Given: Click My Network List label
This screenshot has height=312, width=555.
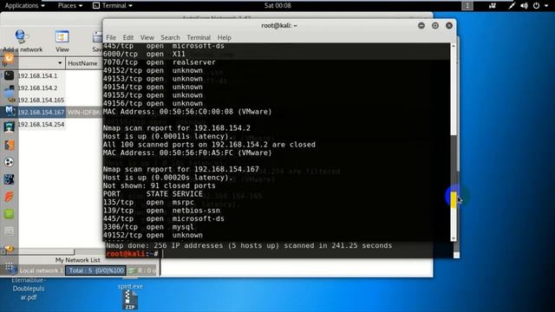Looking at the screenshot, I should tap(77, 260).
